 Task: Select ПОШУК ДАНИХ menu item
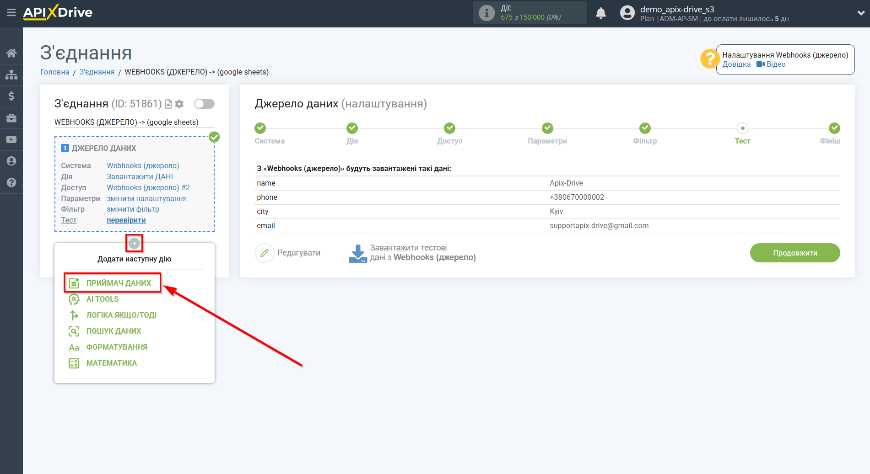pyautogui.click(x=113, y=331)
